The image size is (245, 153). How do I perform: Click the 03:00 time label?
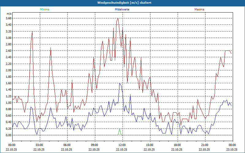(40, 145)
